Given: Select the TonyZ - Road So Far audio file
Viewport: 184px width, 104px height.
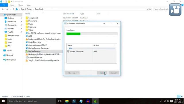Looking at the screenshot, I should point(44,60).
